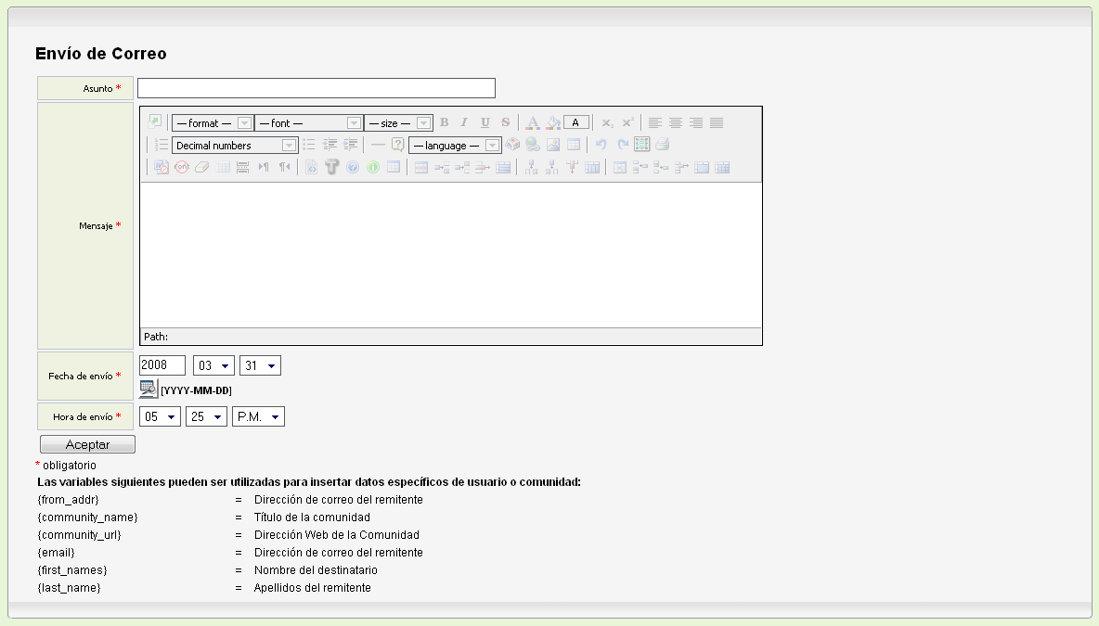Insert a bulleted list
Screen dimensions: 1099x626
click(308, 145)
